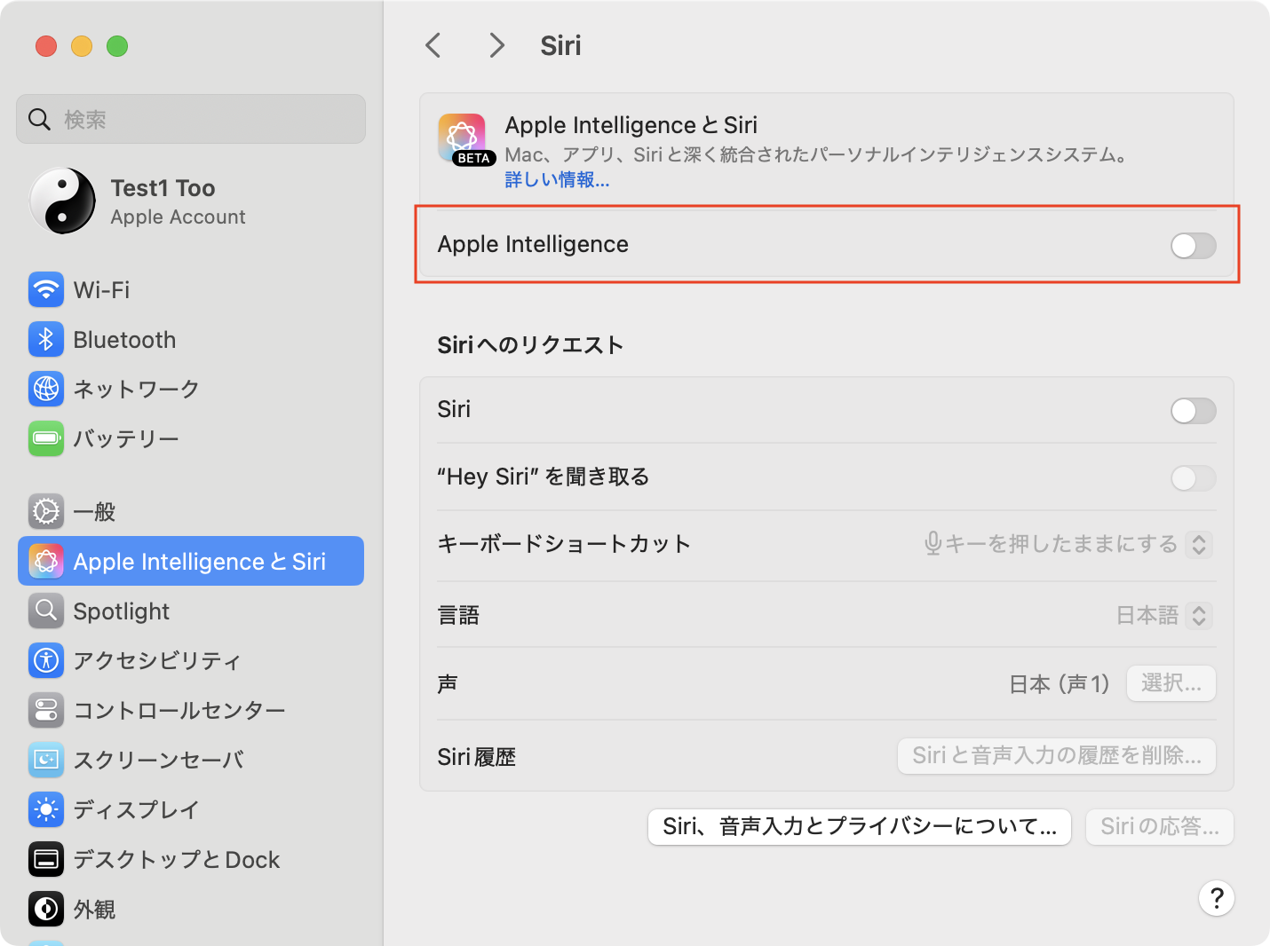Open Spotlight magnifier icon in sidebar
1270x946 pixels.
pos(46,611)
